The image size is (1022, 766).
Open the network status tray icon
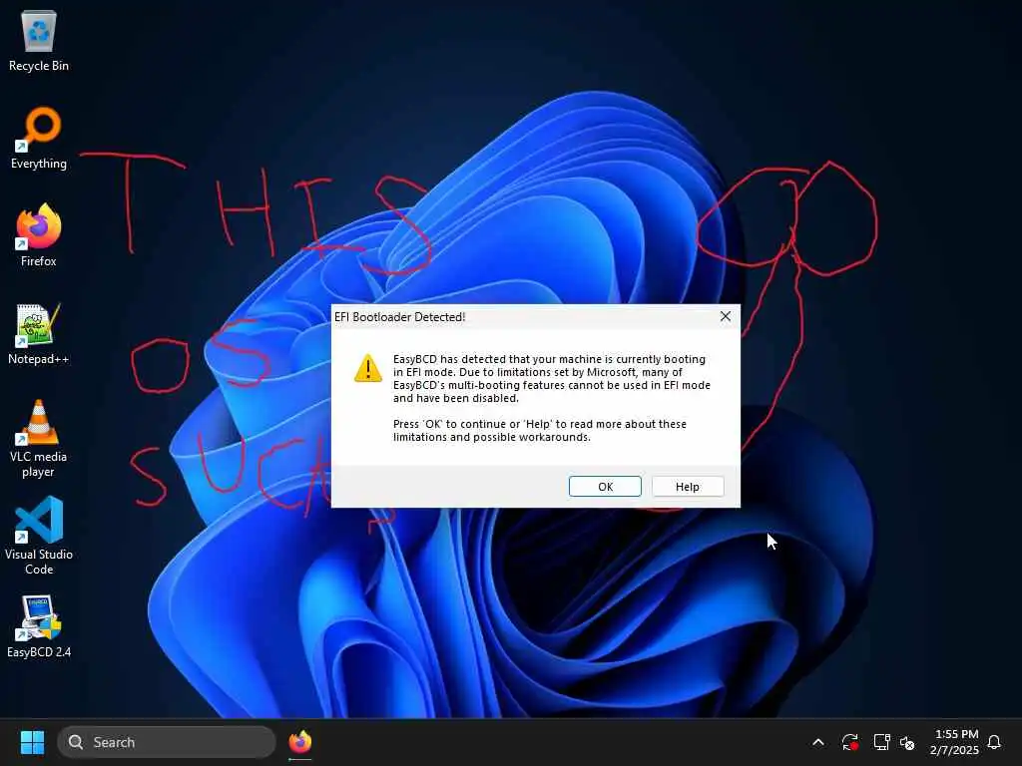pos(881,742)
